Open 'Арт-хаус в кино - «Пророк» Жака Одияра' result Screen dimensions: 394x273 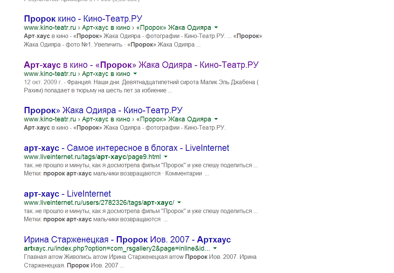click(141, 65)
